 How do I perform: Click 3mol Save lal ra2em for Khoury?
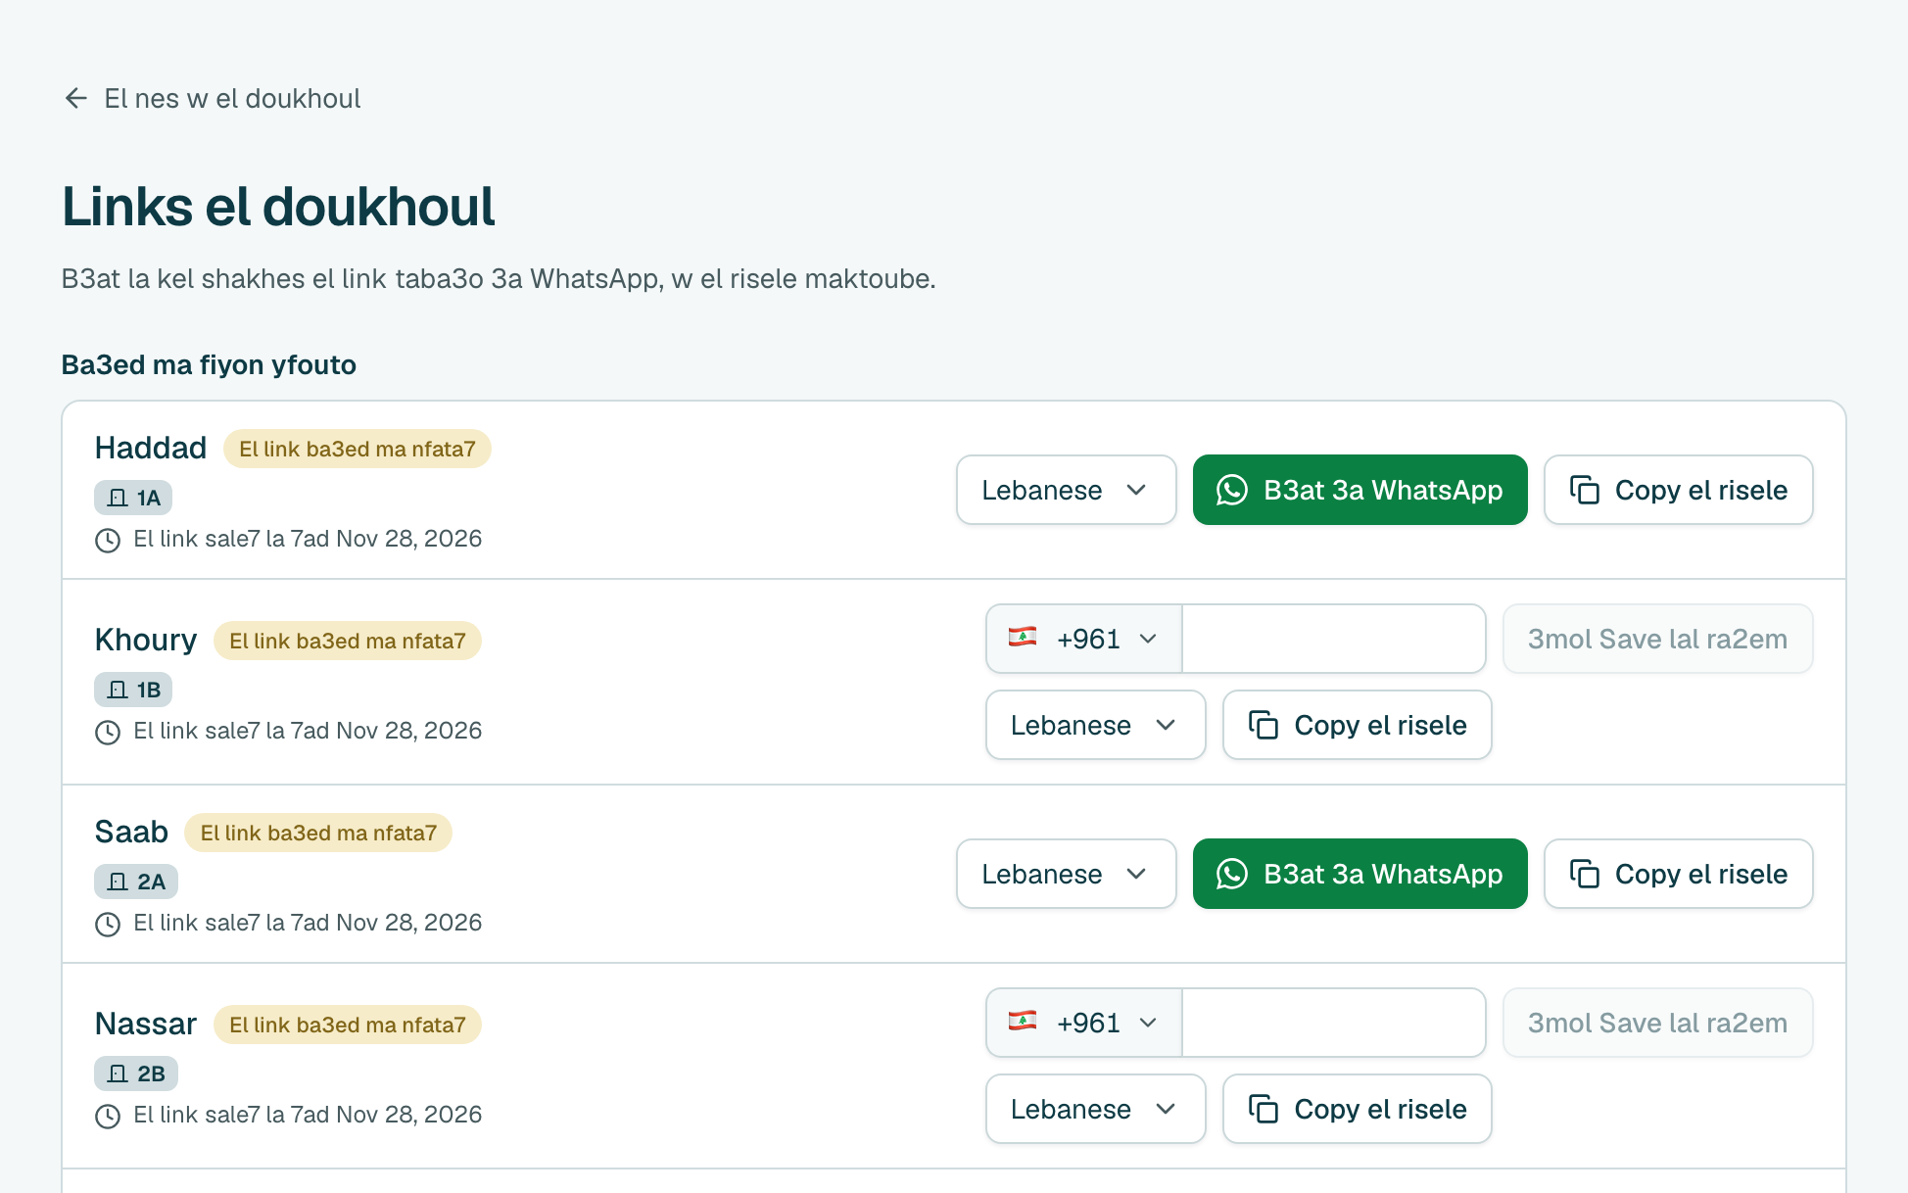click(x=1657, y=639)
